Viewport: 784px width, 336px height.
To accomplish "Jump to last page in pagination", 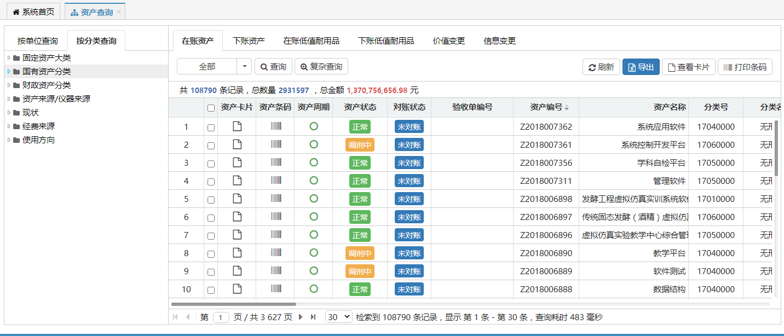I will [313, 317].
